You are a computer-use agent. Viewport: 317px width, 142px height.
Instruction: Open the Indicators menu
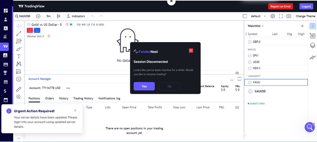[76, 16]
